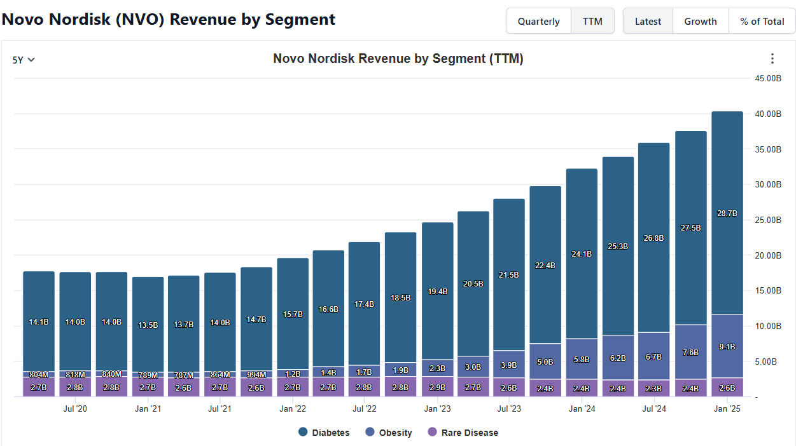Click the 13.7B Diabetes bar label

click(x=184, y=324)
